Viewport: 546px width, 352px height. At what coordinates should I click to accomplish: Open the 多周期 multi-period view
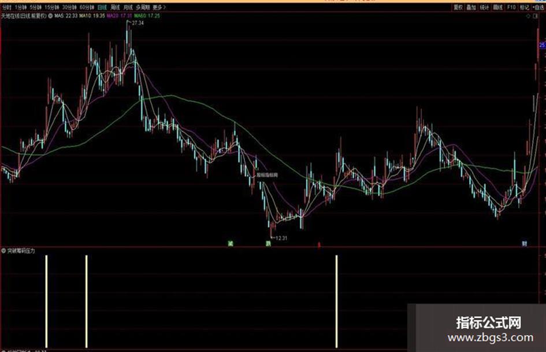pyautogui.click(x=142, y=8)
